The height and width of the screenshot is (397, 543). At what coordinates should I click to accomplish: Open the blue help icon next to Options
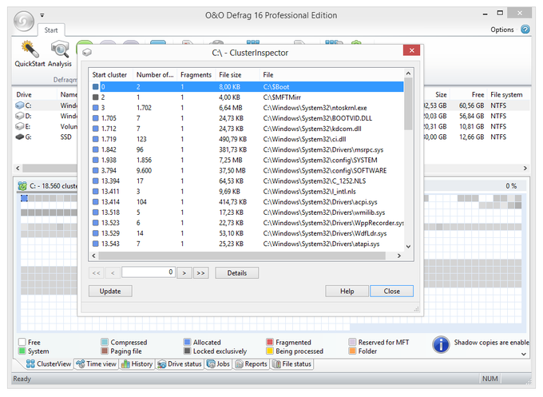tap(525, 30)
